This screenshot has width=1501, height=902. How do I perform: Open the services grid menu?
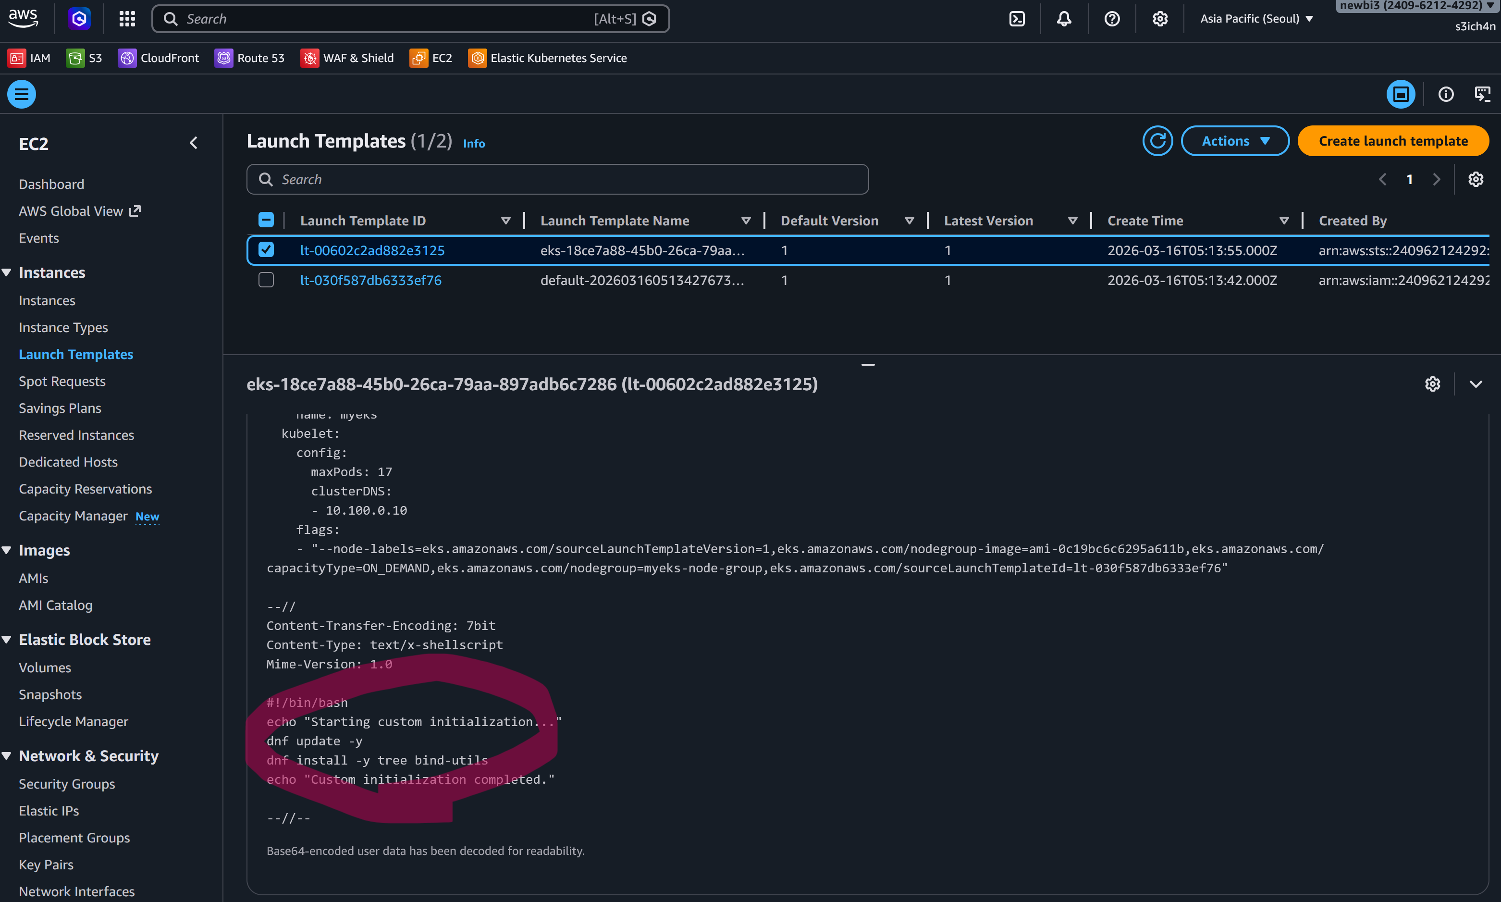(127, 19)
